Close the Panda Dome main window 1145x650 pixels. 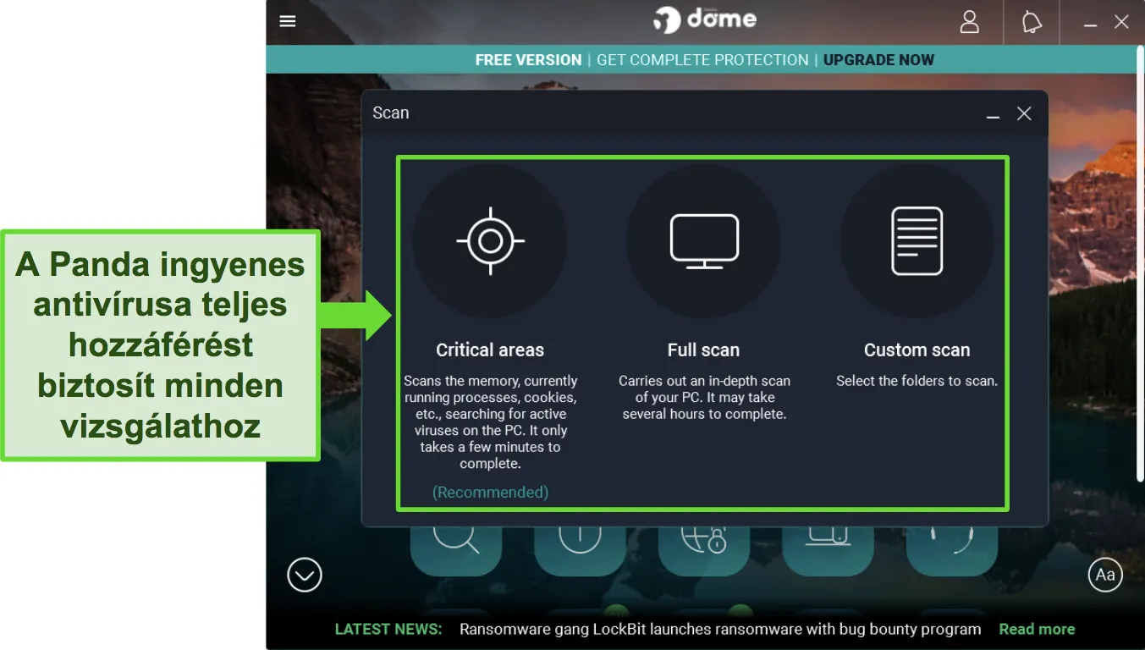[1121, 22]
